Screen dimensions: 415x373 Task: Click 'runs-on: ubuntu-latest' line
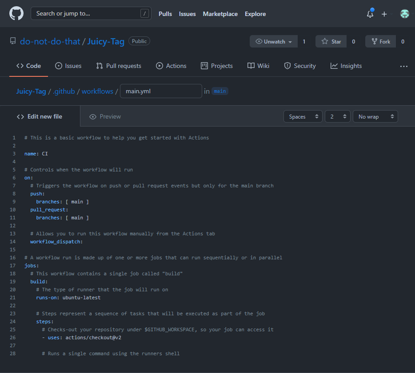[68, 298]
